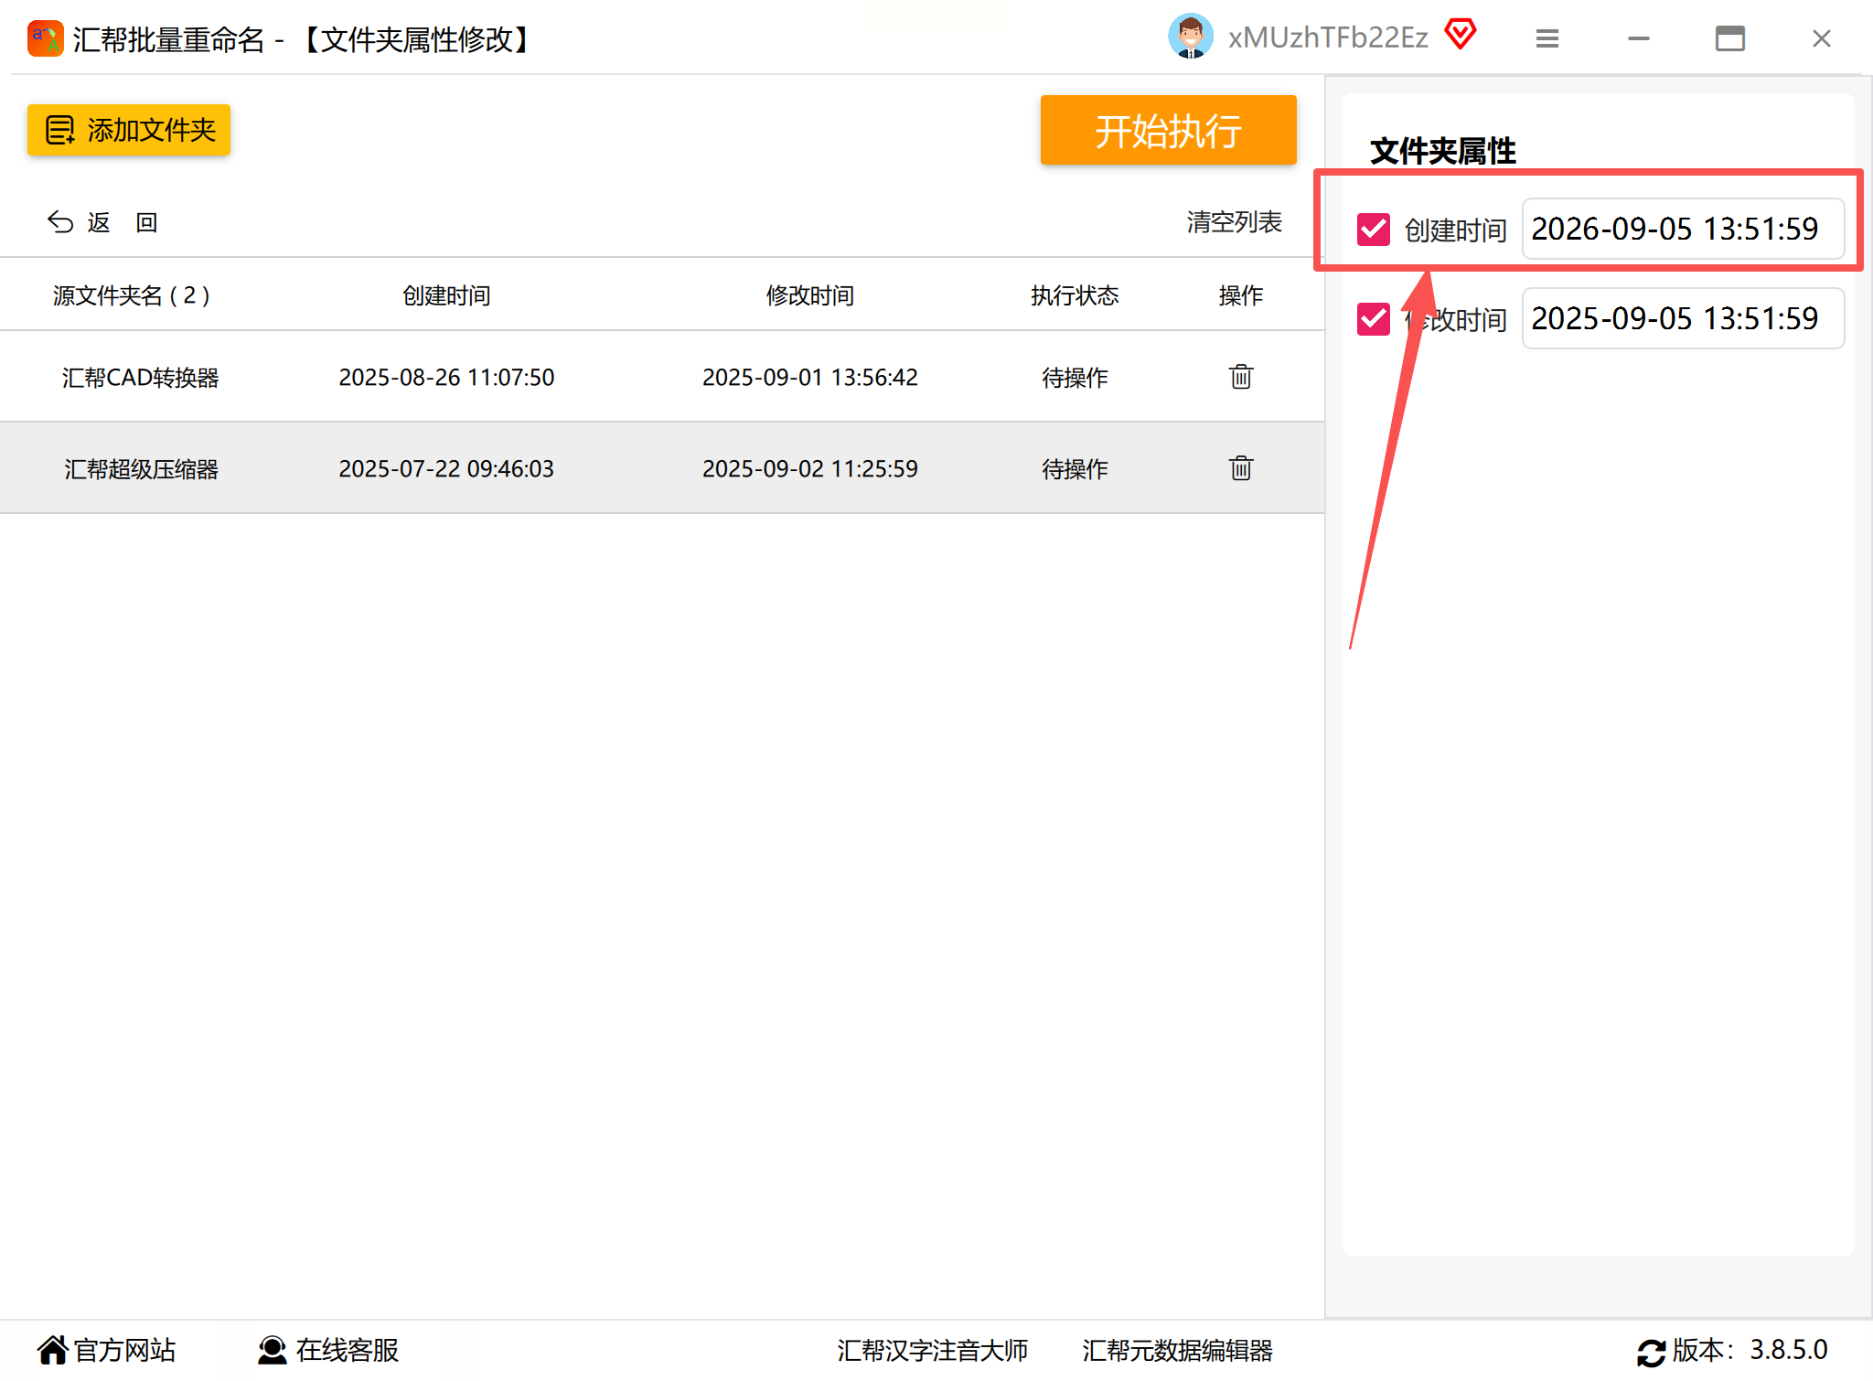This screenshot has width=1873, height=1381.
Task: Click the version refresh icon
Action: click(1651, 1351)
